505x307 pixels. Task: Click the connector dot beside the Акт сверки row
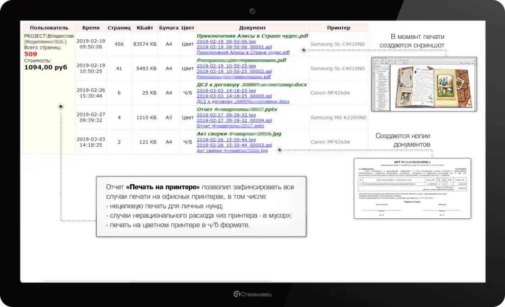click(279, 150)
